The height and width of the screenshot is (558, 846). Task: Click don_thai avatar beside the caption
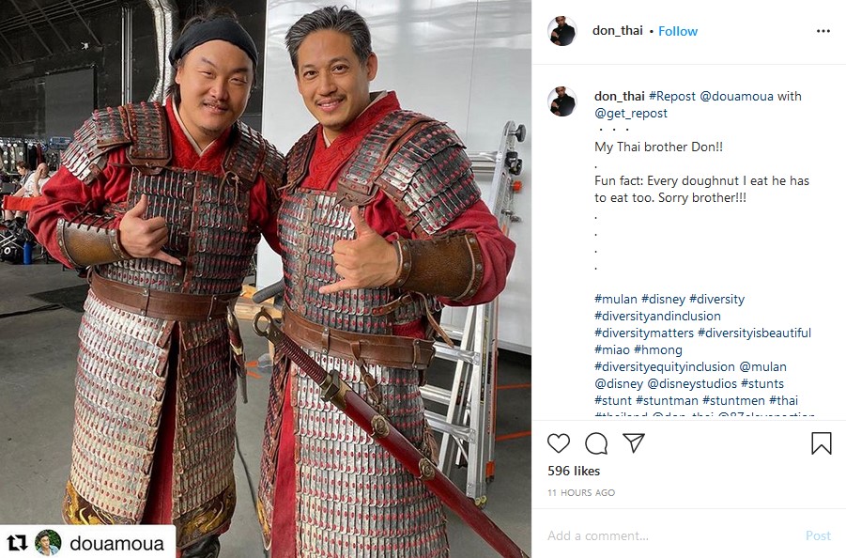[561, 101]
